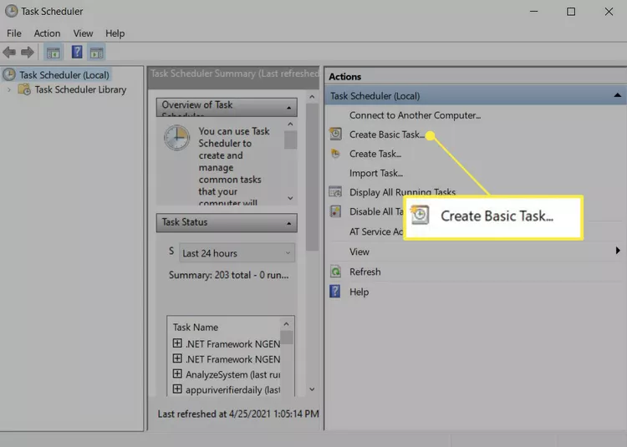Expand the appuriverifierdaily task row
This screenshot has width=627, height=447.
tap(177, 389)
